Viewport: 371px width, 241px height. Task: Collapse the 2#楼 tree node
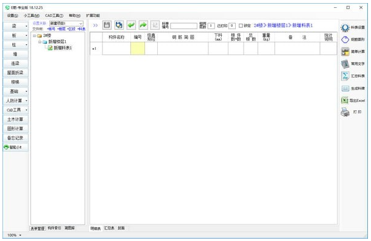point(34,36)
